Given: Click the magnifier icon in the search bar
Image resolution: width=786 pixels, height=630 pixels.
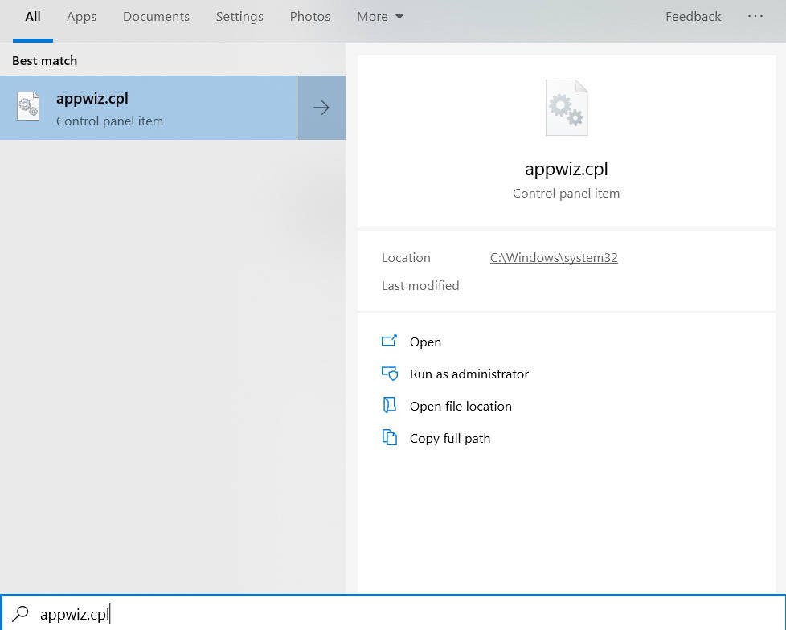Looking at the screenshot, I should click(21, 614).
